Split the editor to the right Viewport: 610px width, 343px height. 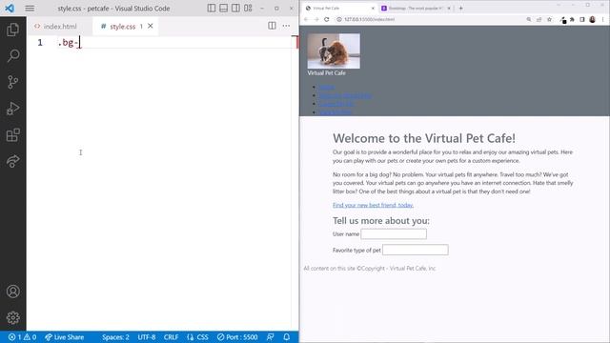click(272, 26)
